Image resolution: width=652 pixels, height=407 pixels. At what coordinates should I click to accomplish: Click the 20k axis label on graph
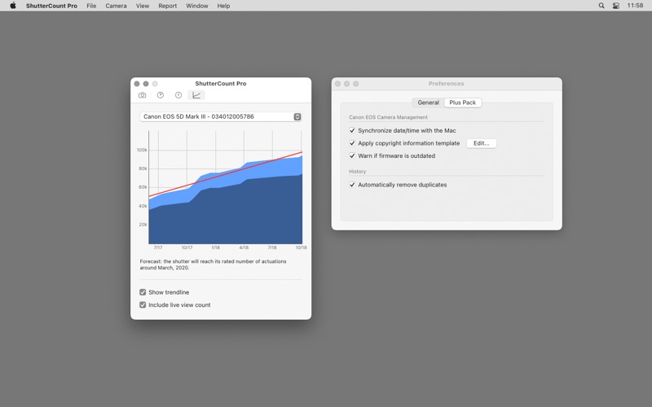(143, 225)
